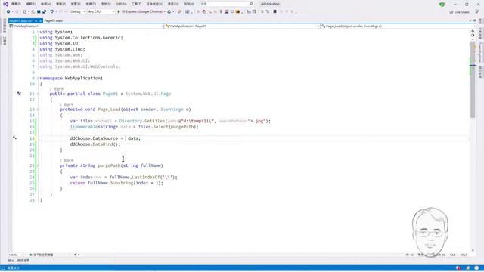Click the vertical scrollbar thumb of the editor
This screenshot has height=272, width=484.
pos(473,80)
